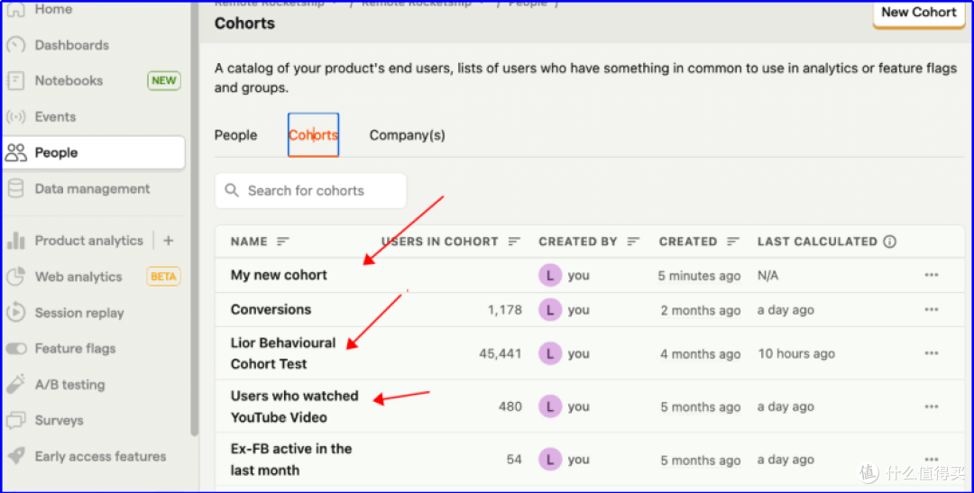Open the Dashboards gauge icon in sidebar
Viewport: 974px width, 493px height.
tap(15, 45)
